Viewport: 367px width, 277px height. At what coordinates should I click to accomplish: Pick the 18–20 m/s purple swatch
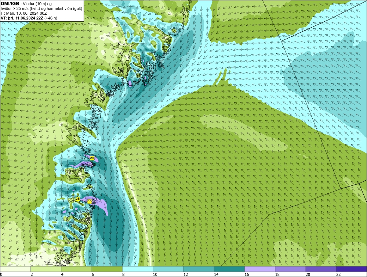pos(290,269)
